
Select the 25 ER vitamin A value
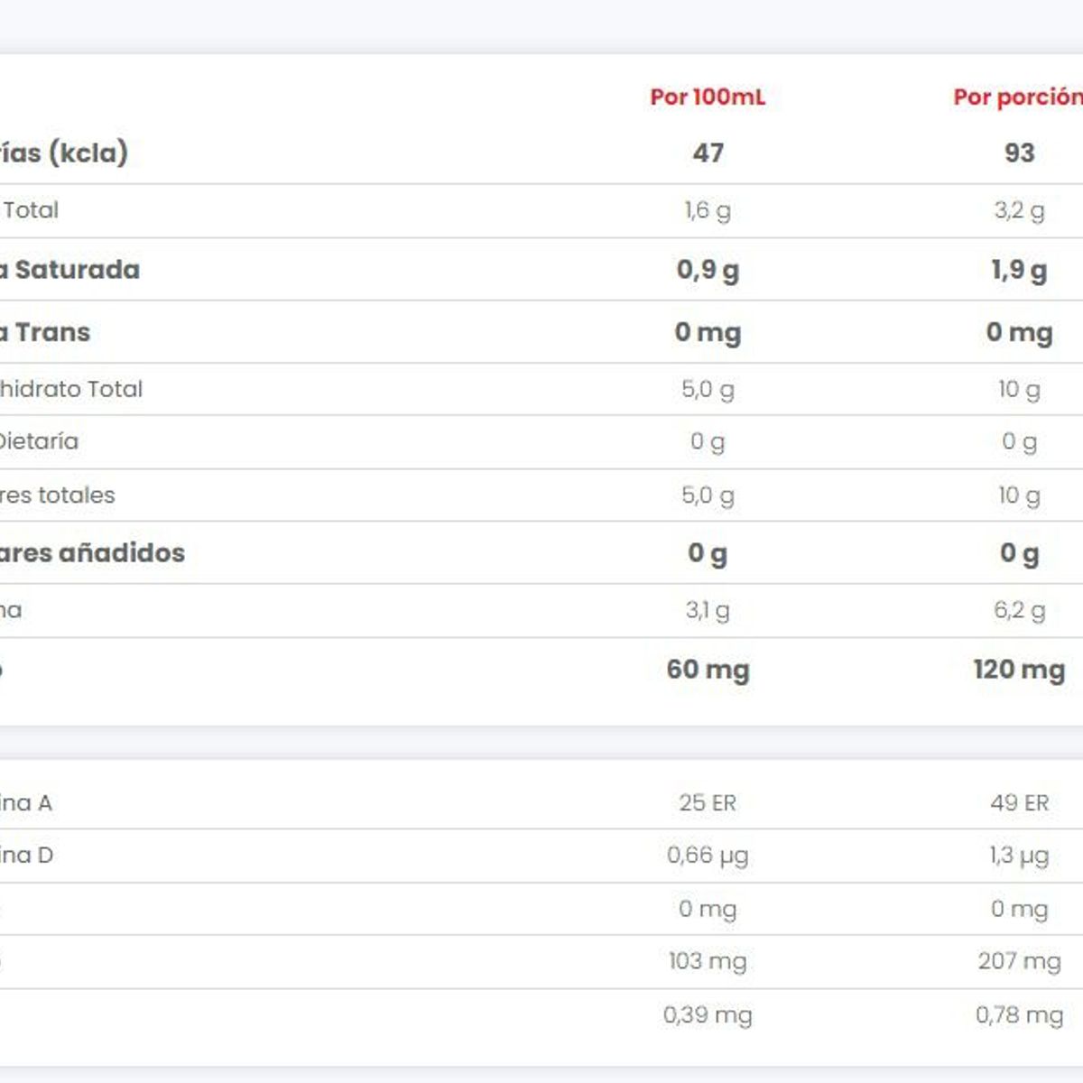tap(708, 802)
